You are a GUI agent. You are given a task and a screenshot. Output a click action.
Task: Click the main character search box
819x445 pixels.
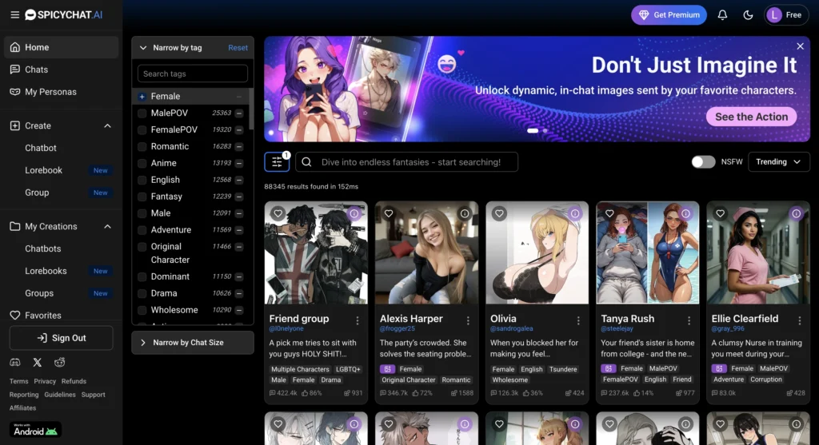(x=406, y=161)
